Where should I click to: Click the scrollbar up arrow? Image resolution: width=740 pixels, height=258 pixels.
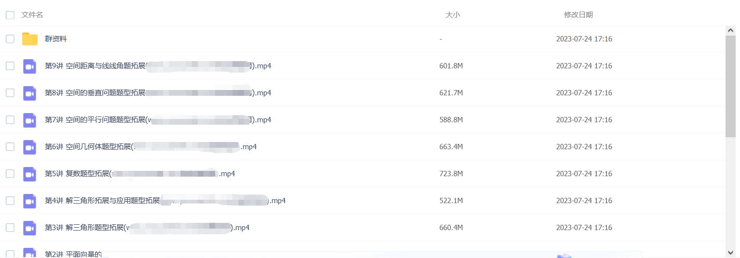click(730, 30)
